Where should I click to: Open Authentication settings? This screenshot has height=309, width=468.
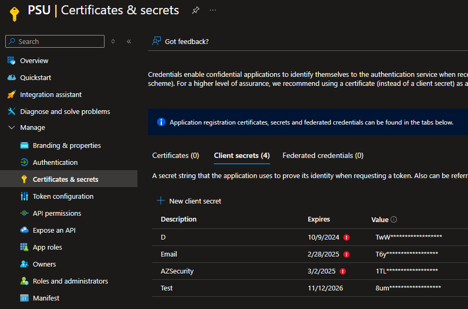(55, 163)
